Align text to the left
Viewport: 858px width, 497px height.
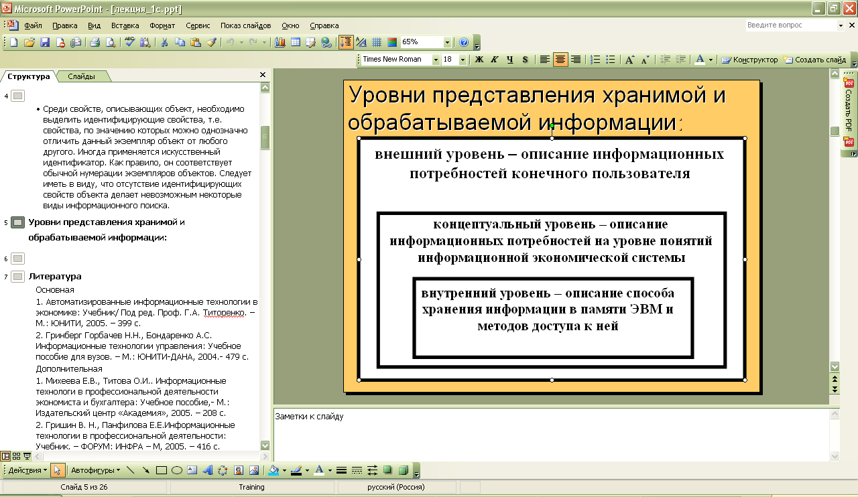pyautogui.click(x=545, y=60)
